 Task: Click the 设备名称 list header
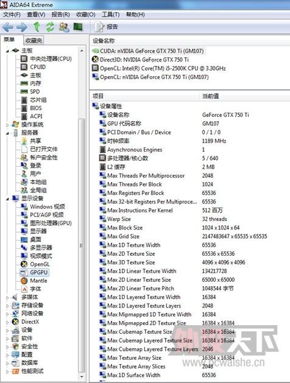pos(189,41)
